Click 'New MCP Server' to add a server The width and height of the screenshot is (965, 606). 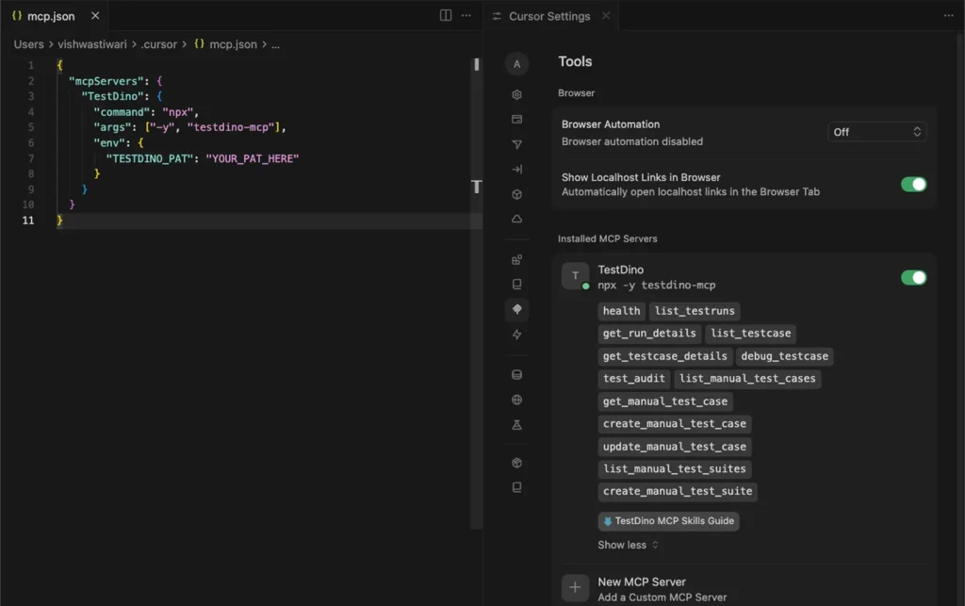pyautogui.click(x=641, y=582)
